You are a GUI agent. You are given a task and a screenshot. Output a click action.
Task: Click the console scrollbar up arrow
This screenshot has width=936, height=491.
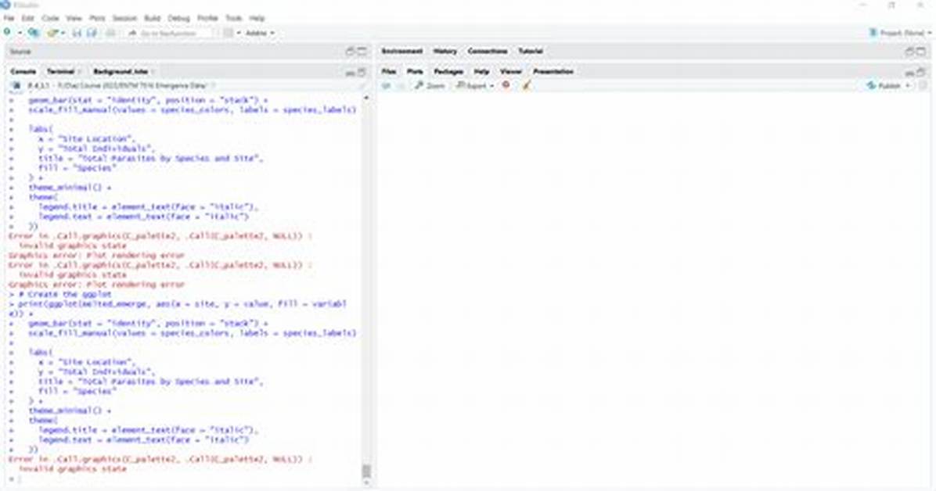pyautogui.click(x=366, y=98)
